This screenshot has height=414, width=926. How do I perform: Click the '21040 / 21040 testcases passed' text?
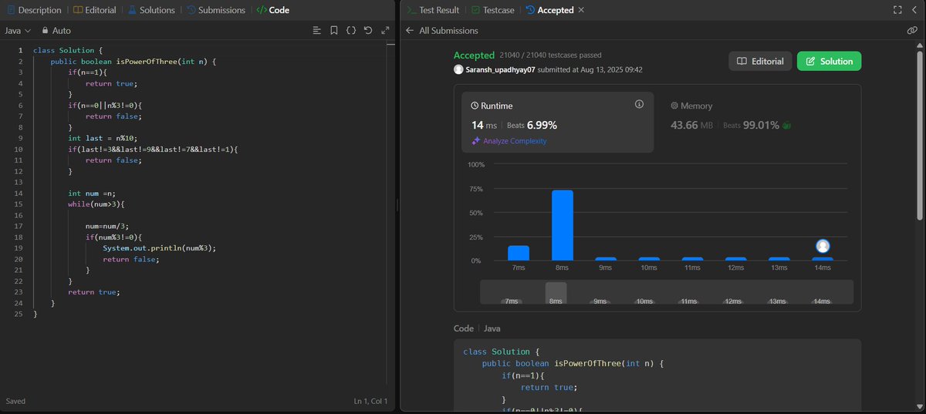(550, 56)
